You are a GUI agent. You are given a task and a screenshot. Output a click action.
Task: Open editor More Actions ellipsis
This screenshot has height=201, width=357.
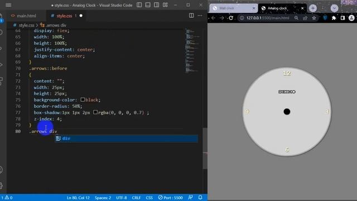200,16
